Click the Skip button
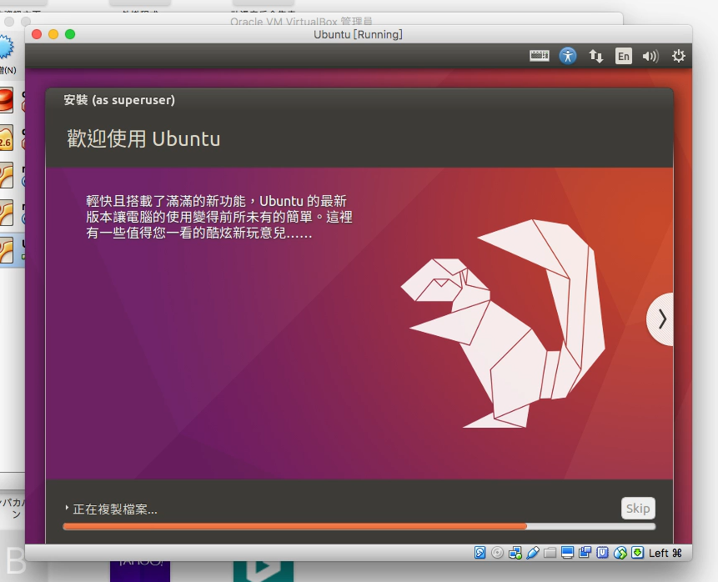Image resolution: width=718 pixels, height=582 pixels. click(x=638, y=509)
